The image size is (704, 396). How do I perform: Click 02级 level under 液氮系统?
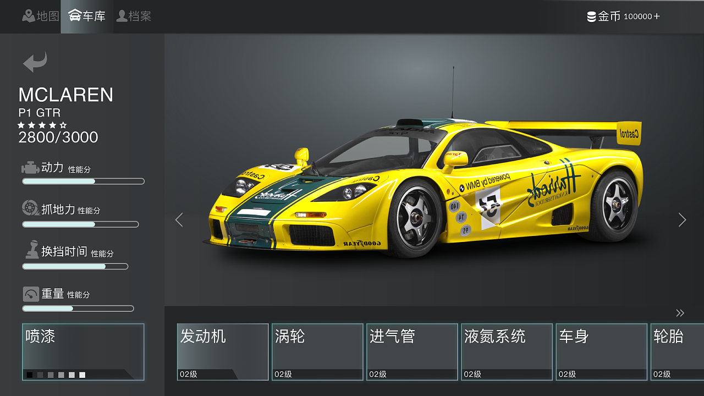pos(472,374)
